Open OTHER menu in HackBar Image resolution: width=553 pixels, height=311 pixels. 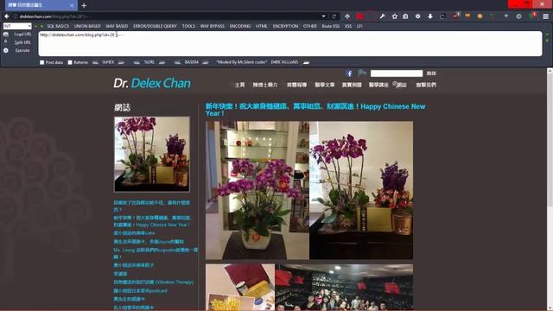pos(309,26)
